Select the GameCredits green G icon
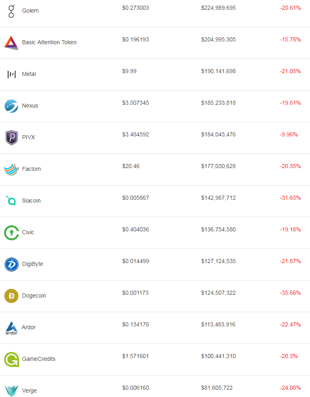 tap(11, 359)
